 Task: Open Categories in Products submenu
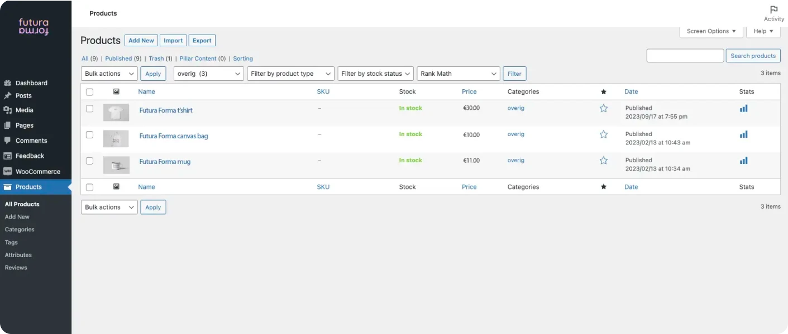(20, 229)
